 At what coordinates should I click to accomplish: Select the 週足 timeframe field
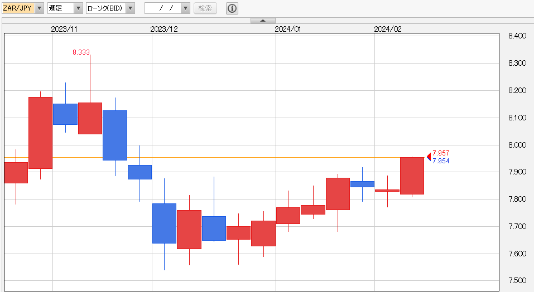pos(61,8)
